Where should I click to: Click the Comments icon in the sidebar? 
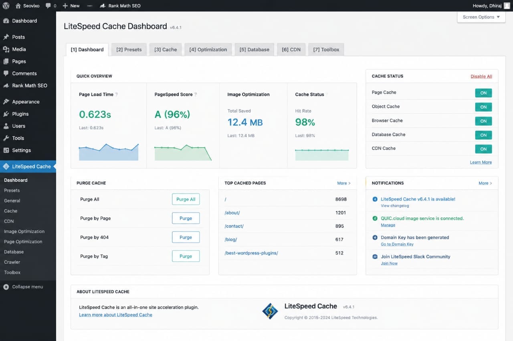(6, 74)
